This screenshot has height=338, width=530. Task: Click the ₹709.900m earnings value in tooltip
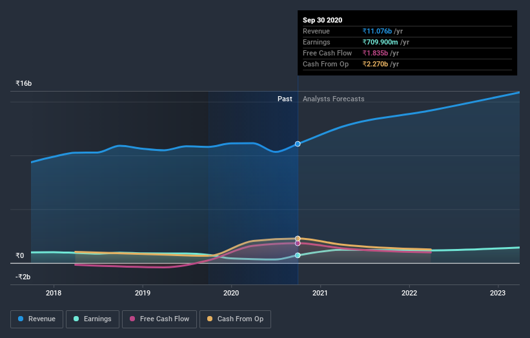click(380, 42)
